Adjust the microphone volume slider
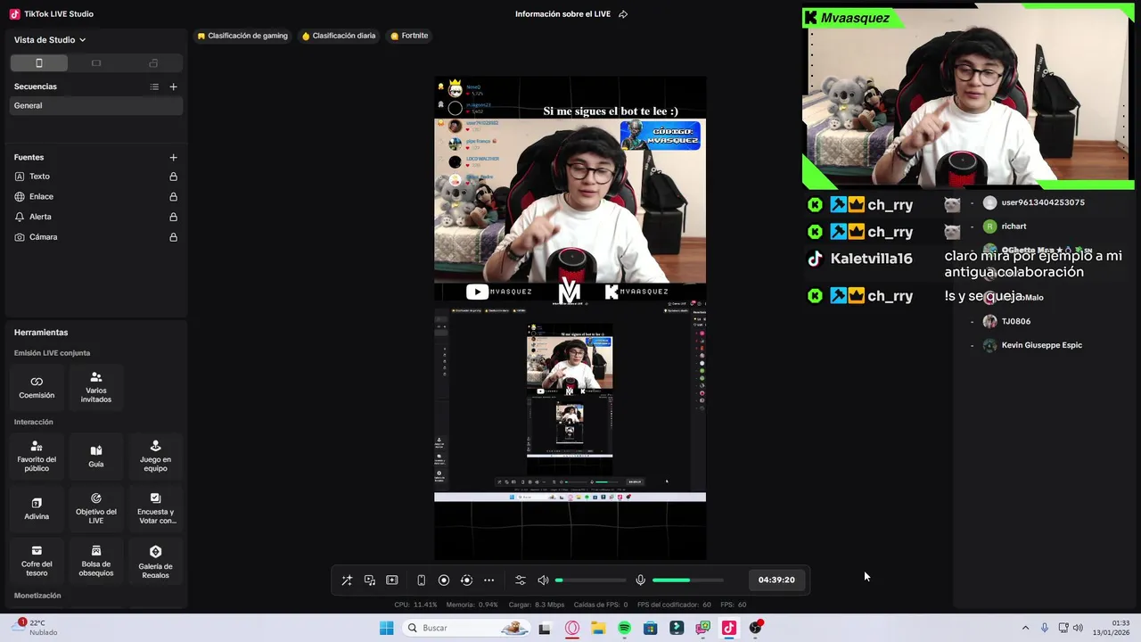Viewport: 1141px width, 642px height. (688, 580)
